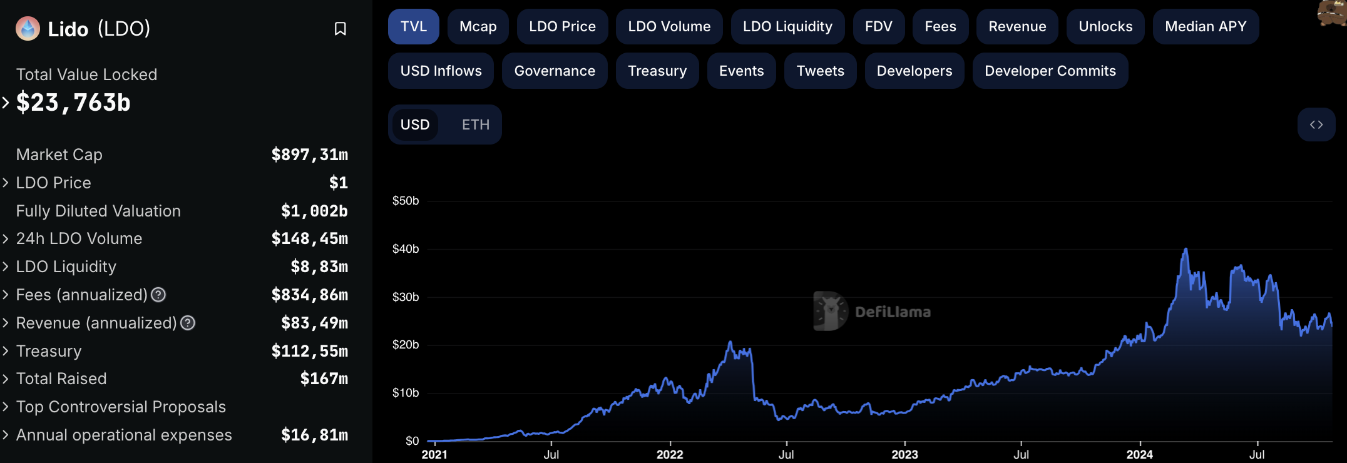1347x463 pixels.
Task: Click the 2024 label on chart axis
Action: tap(1139, 455)
